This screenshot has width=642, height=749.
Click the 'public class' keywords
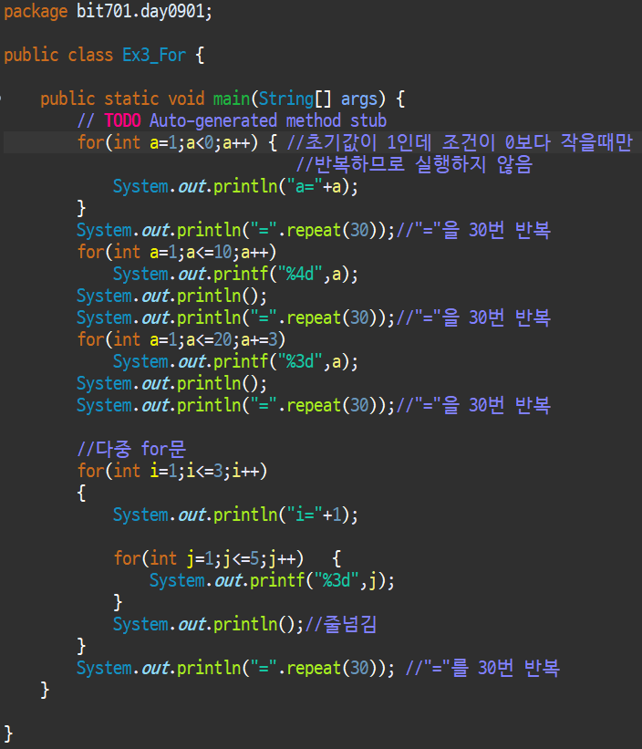click(58, 55)
